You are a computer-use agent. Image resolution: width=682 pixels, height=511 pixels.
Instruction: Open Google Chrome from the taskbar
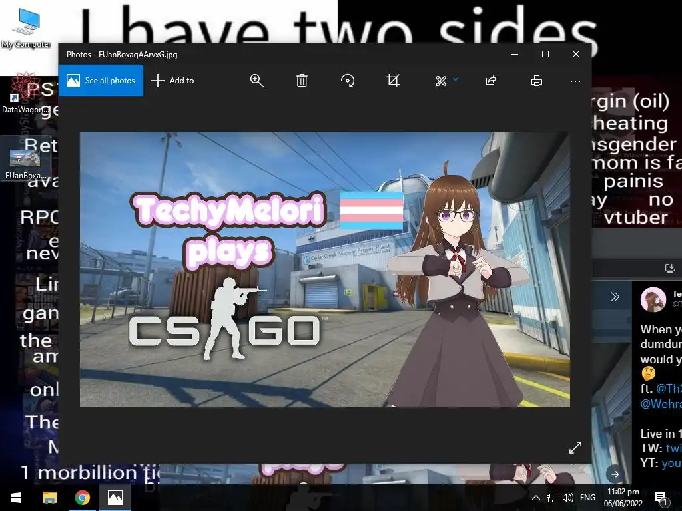(82, 498)
